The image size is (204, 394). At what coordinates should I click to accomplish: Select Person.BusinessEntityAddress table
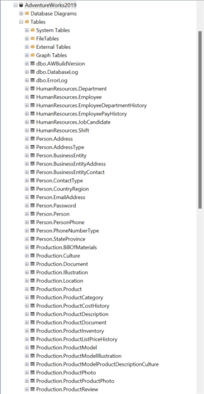click(71, 164)
